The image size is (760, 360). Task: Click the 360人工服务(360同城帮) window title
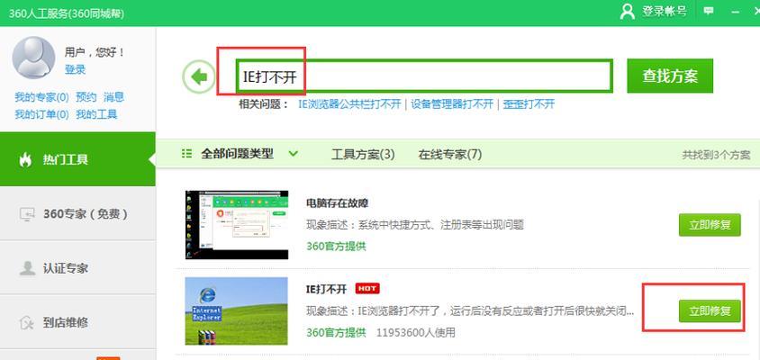coord(67,13)
